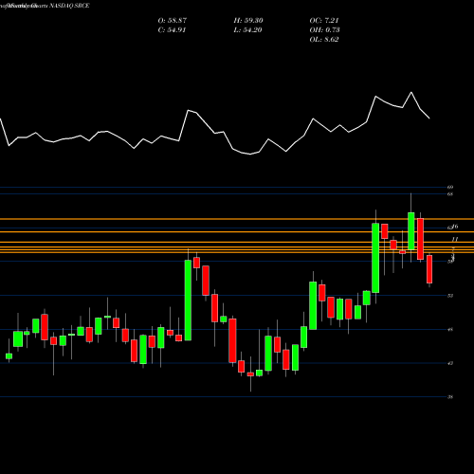Click the highest peak of the white indicator line

(x=411, y=92)
